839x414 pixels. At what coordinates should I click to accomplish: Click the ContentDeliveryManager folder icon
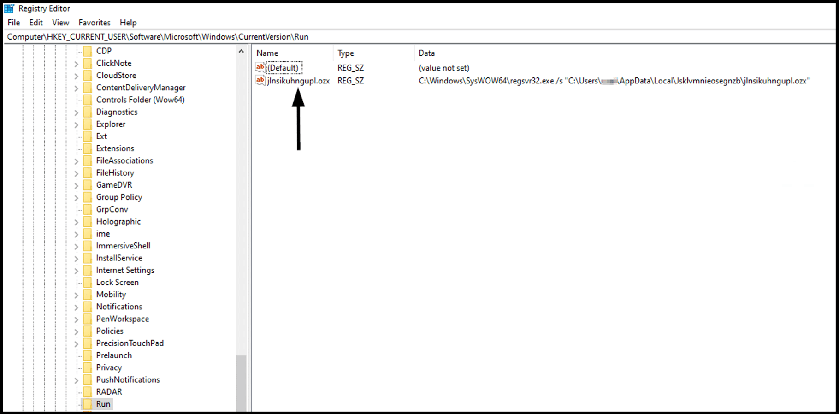(88, 88)
